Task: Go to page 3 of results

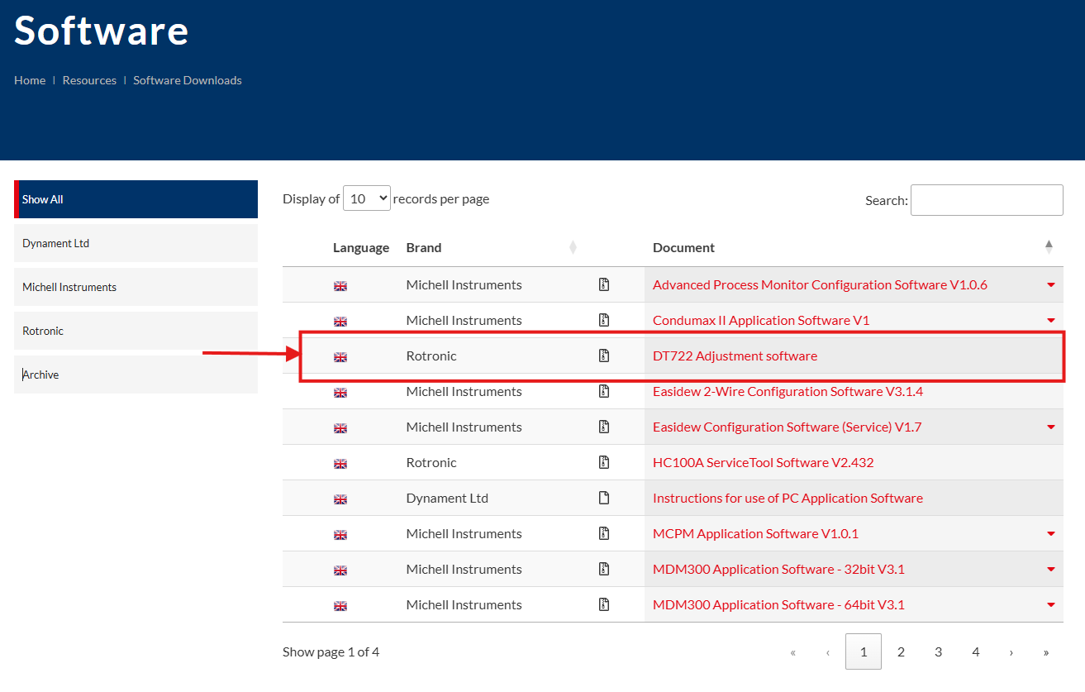Action: pyautogui.click(x=938, y=651)
